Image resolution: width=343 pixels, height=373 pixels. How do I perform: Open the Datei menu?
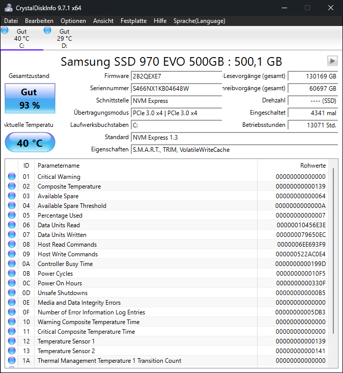pyautogui.click(x=11, y=21)
